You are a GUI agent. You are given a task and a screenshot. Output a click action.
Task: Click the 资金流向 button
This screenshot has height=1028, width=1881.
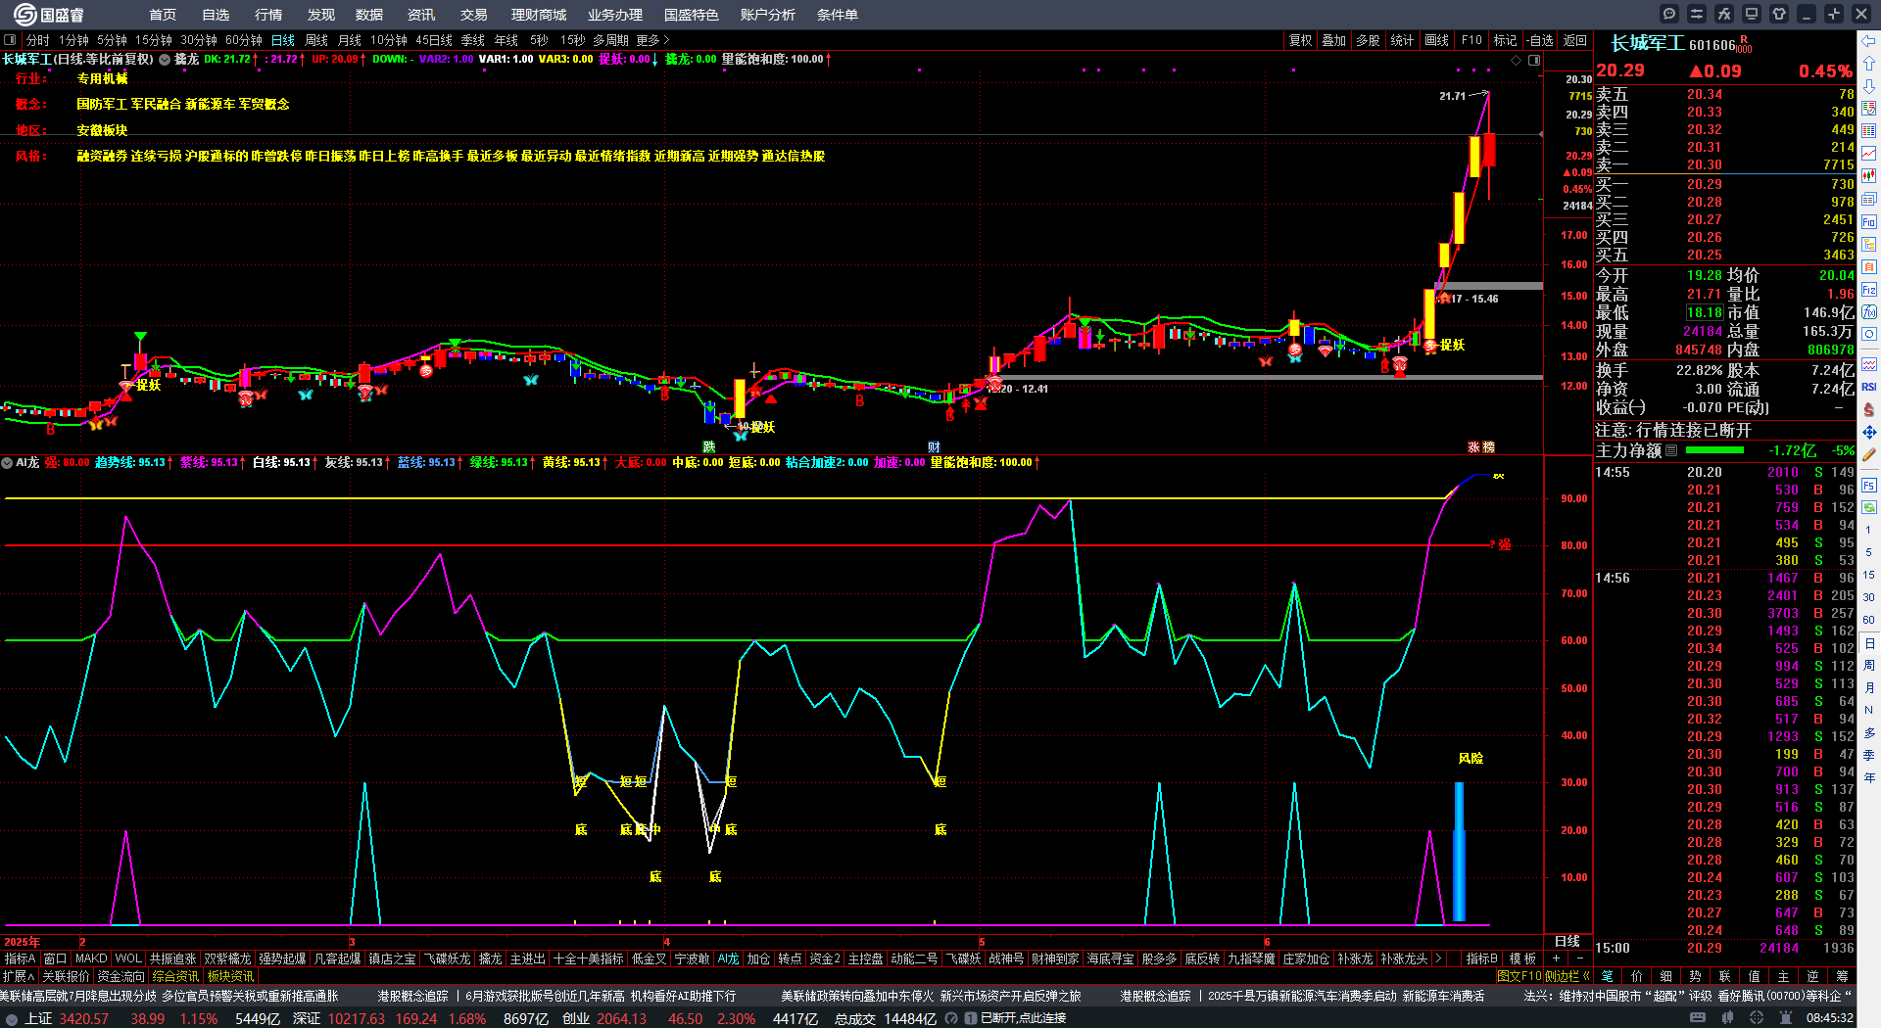tap(121, 976)
